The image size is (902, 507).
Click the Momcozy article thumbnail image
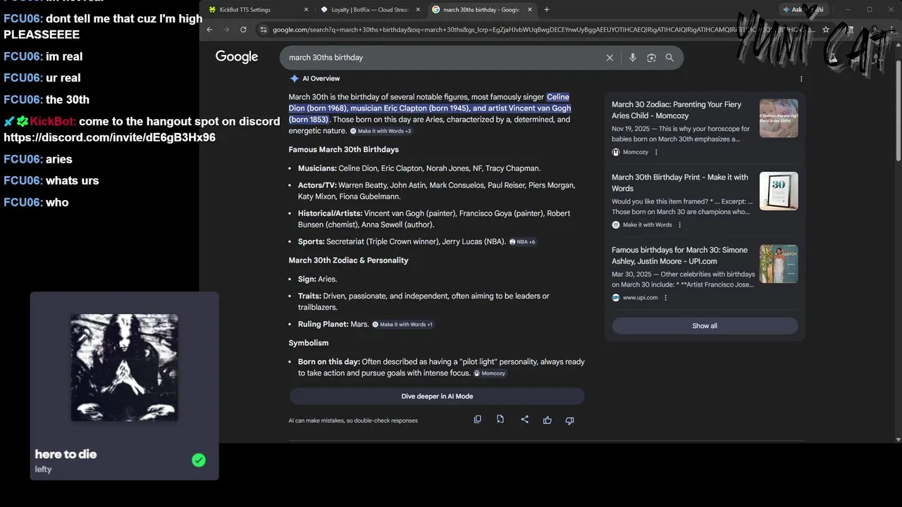click(x=779, y=118)
